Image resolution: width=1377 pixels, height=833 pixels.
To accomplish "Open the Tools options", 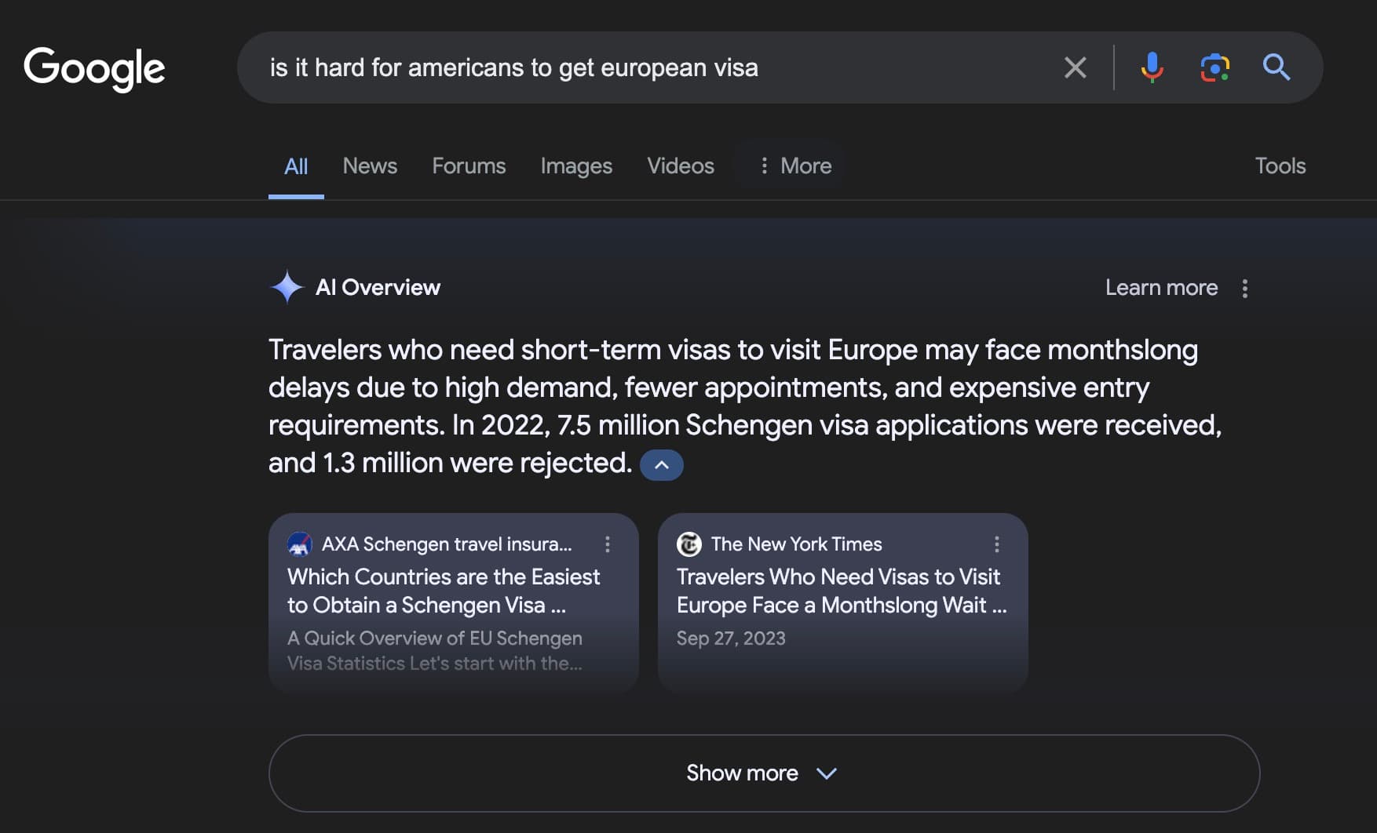I will click(x=1280, y=166).
